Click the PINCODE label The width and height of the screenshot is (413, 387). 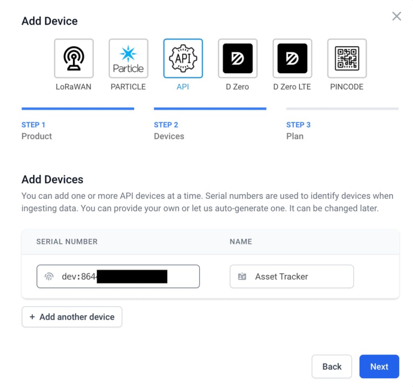click(x=347, y=87)
